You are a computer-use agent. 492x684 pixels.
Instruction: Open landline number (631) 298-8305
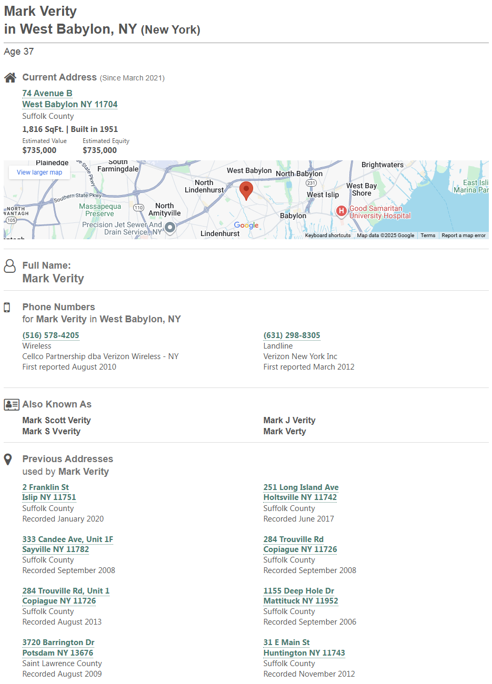(x=292, y=335)
